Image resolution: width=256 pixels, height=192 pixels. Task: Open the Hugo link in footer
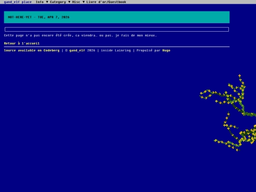(166, 50)
